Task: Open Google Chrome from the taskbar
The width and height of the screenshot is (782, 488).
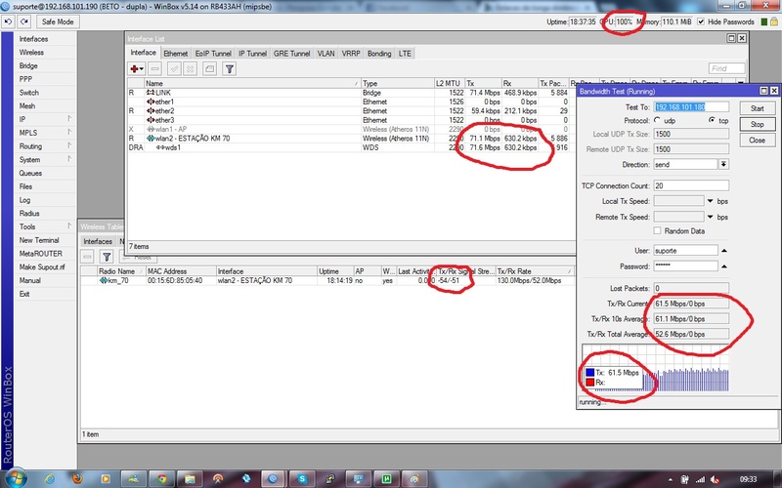Action: pos(161,479)
